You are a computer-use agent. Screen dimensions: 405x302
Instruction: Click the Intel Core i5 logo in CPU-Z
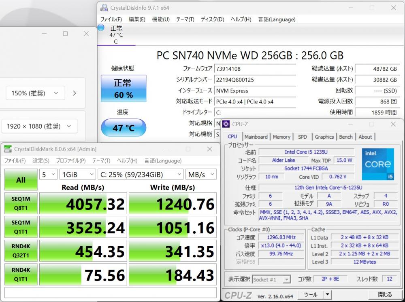tap(378, 164)
